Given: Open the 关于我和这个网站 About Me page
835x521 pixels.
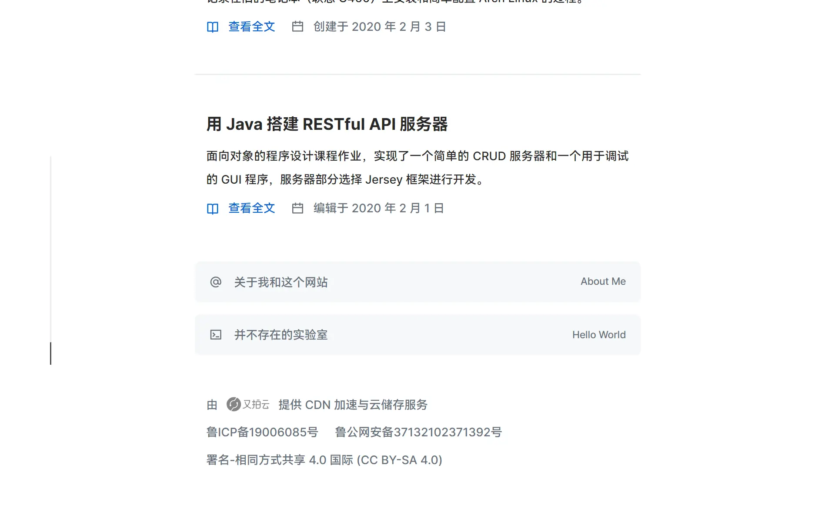Looking at the screenshot, I should pos(281,282).
